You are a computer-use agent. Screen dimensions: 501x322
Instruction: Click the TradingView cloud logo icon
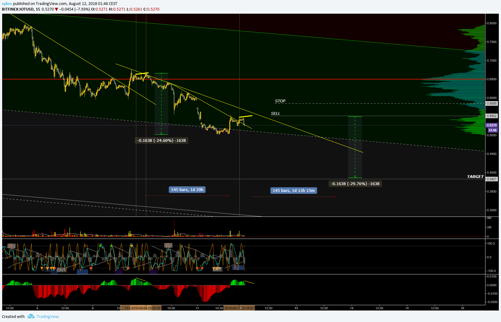click(x=31, y=316)
